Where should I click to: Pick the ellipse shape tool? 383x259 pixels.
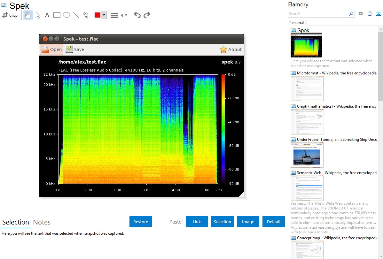[x=66, y=15]
